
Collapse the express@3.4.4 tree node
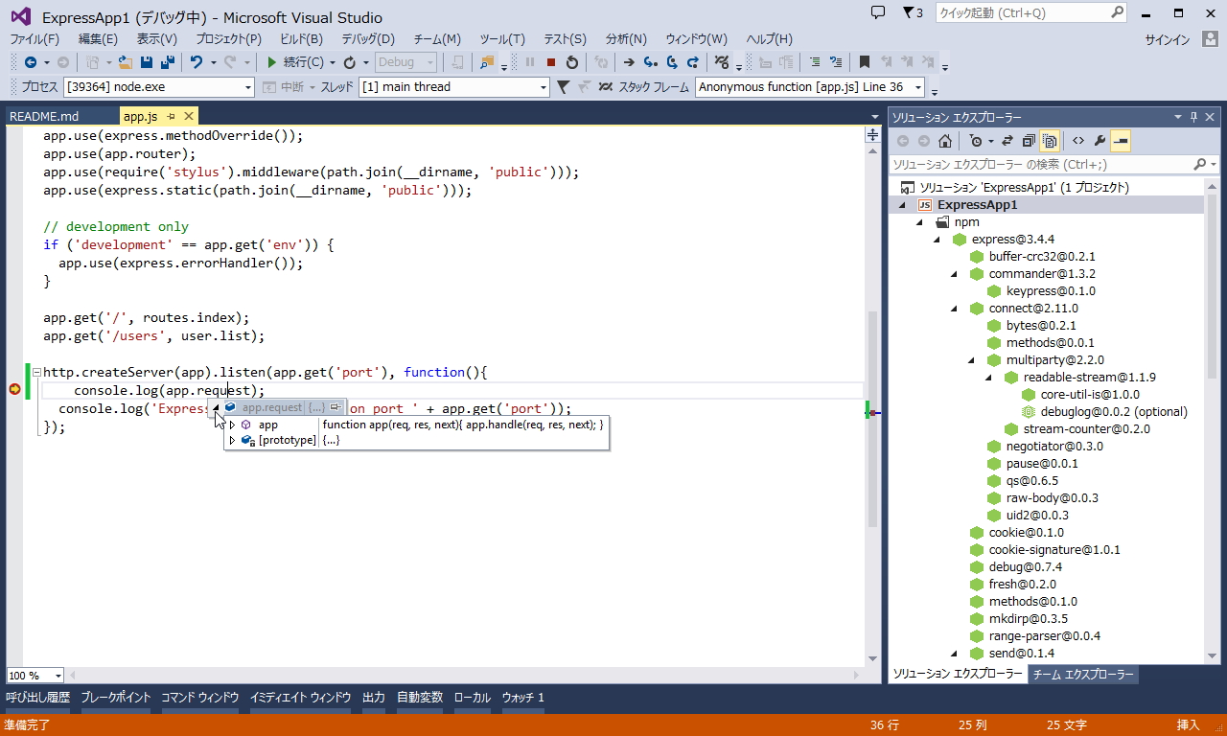937,240
